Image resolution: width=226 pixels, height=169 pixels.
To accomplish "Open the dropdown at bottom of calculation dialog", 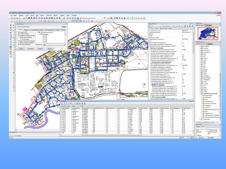I will pyautogui.click(x=54, y=45).
